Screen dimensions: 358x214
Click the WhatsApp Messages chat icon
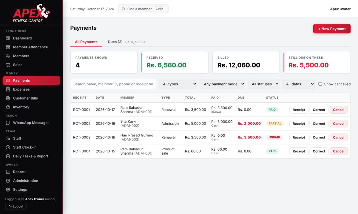click(x=8, y=123)
